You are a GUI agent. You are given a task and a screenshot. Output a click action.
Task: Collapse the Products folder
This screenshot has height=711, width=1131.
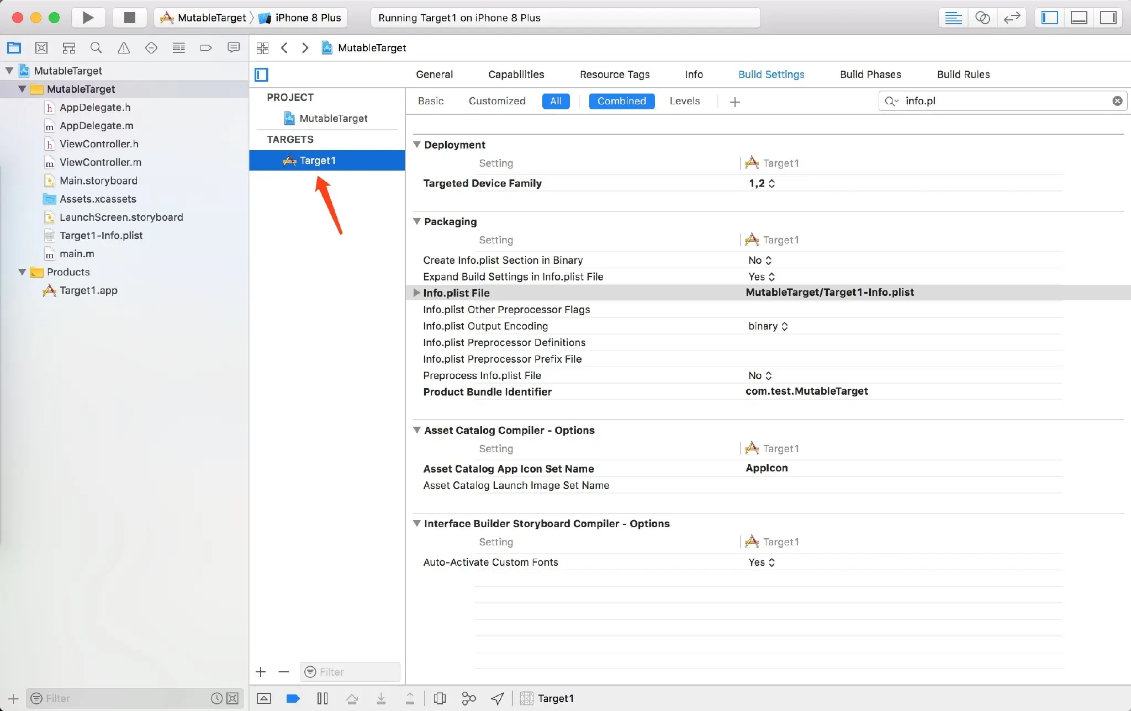(22, 272)
